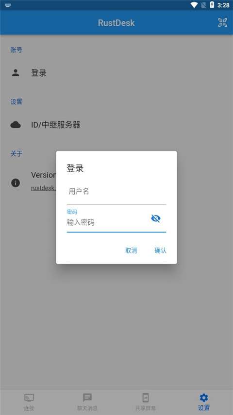Tap the Wi-Fi status bar icon
The height and width of the screenshot is (415, 233).
coord(194,5)
